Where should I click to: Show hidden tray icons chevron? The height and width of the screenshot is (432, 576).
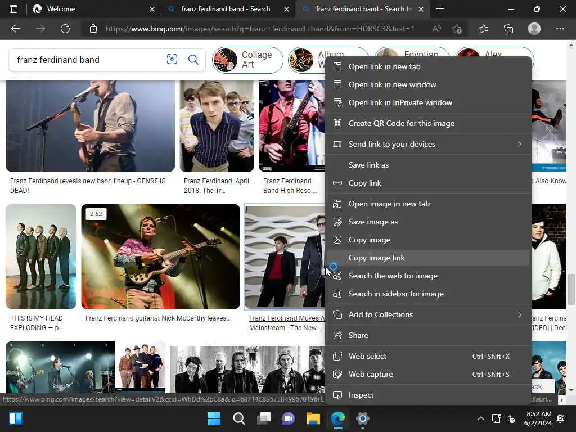point(480,418)
